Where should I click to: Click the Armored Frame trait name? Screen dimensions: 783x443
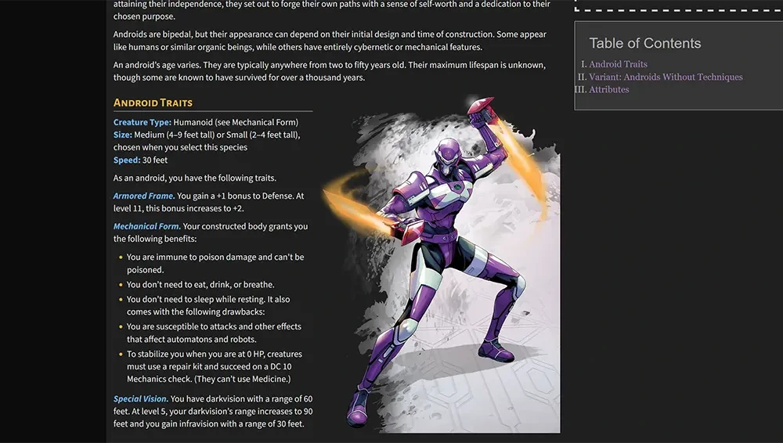(x=144, y=196)
